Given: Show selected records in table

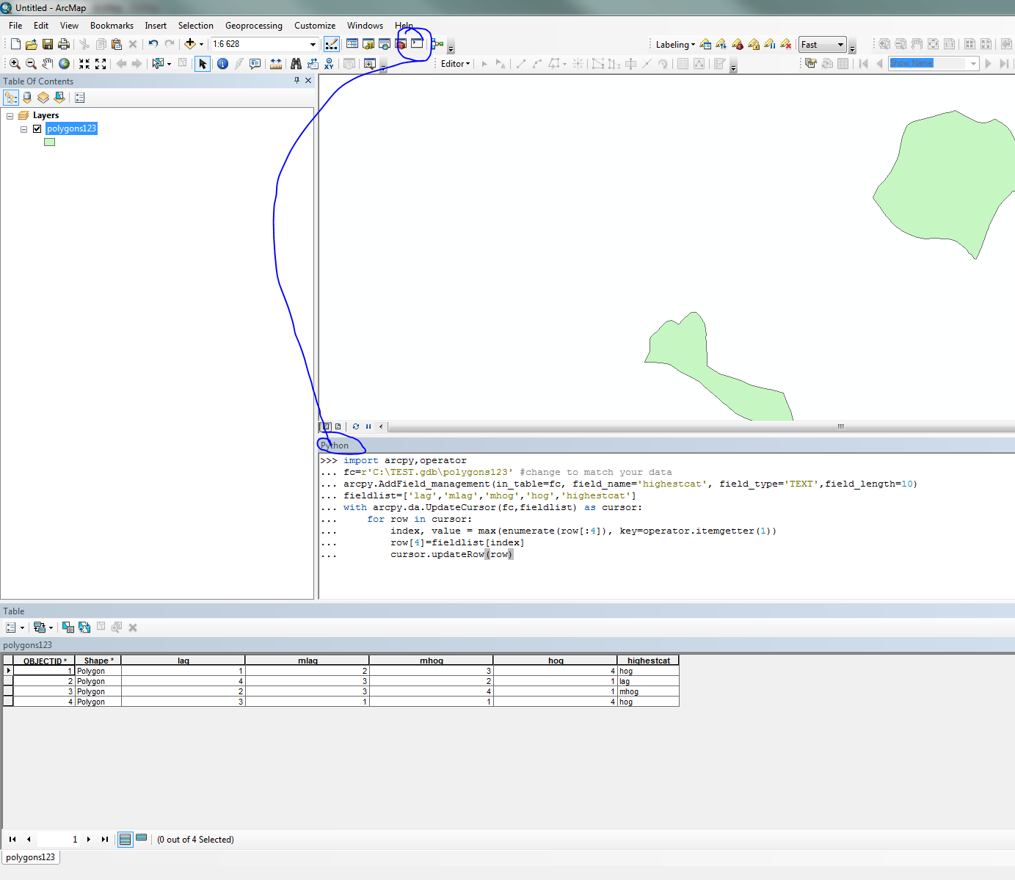Looking at the screenshot, I should point(142,838).
